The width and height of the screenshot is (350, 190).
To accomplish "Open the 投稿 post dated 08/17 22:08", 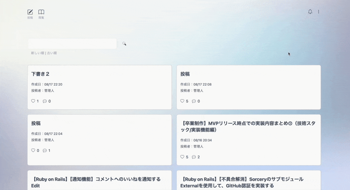I will (185, 74).
